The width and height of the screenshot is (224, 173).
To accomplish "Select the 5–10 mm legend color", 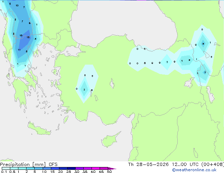I will click(39, 168).
